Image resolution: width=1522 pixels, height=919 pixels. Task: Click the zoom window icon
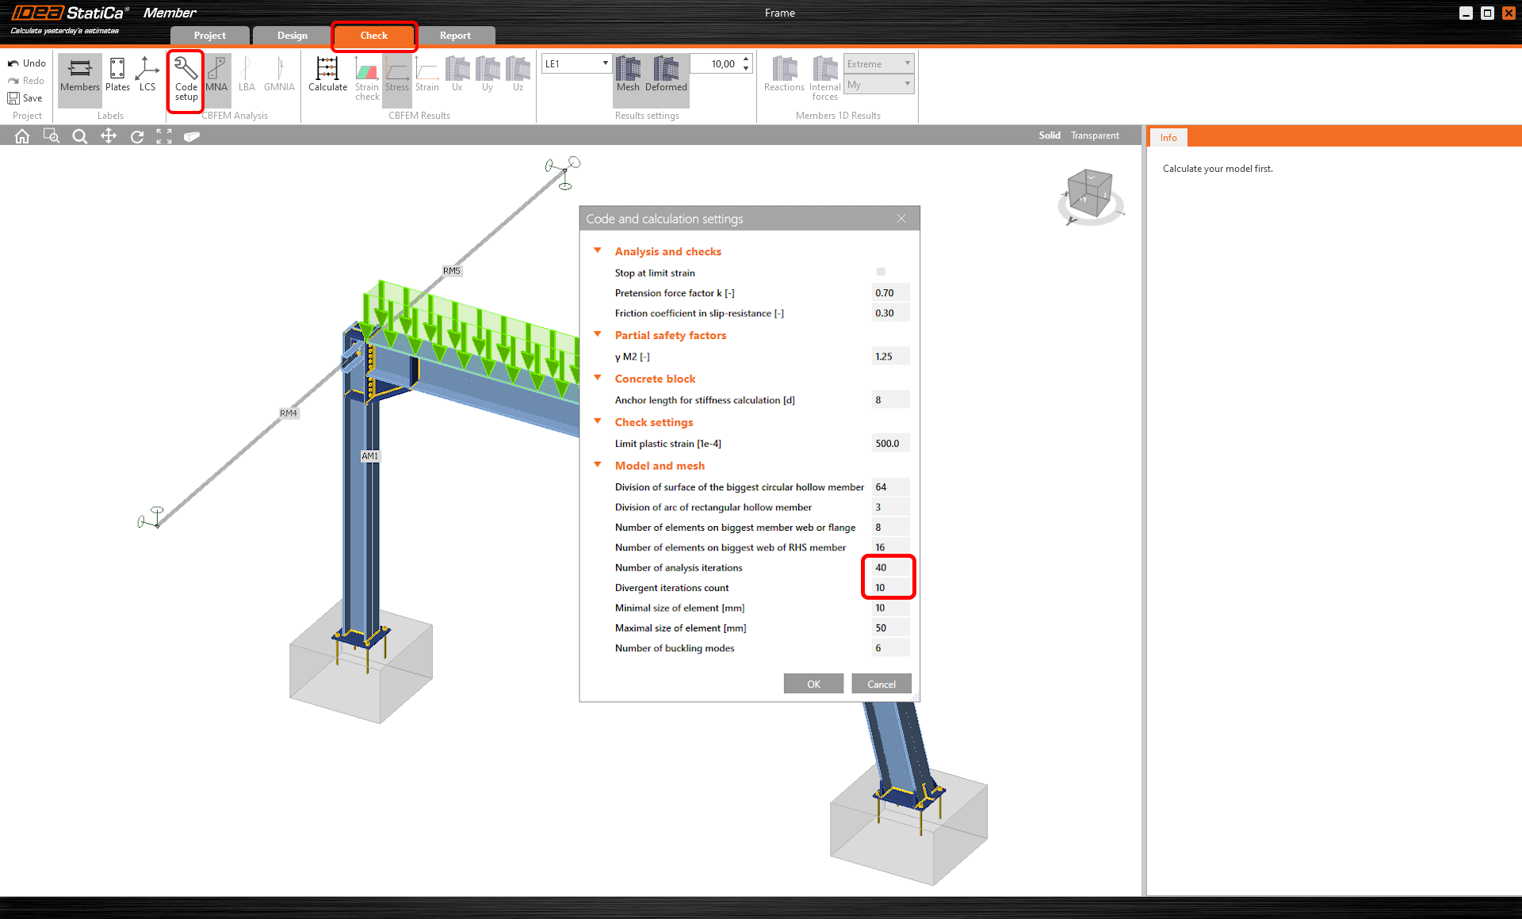51,136
